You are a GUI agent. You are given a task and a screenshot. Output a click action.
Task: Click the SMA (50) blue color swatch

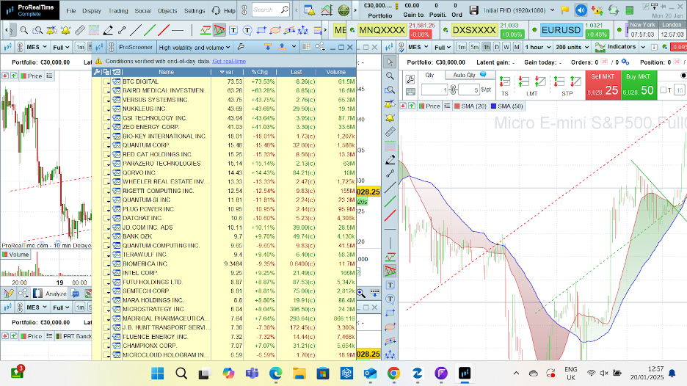[494, 106]
